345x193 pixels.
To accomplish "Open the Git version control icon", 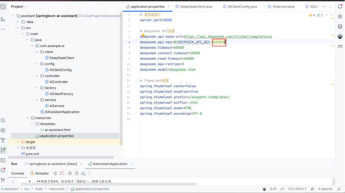I will tap(3, 180).
